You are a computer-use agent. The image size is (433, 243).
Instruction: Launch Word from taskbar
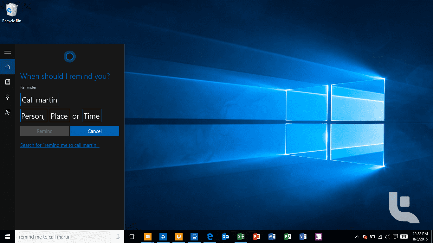point(272,237)
